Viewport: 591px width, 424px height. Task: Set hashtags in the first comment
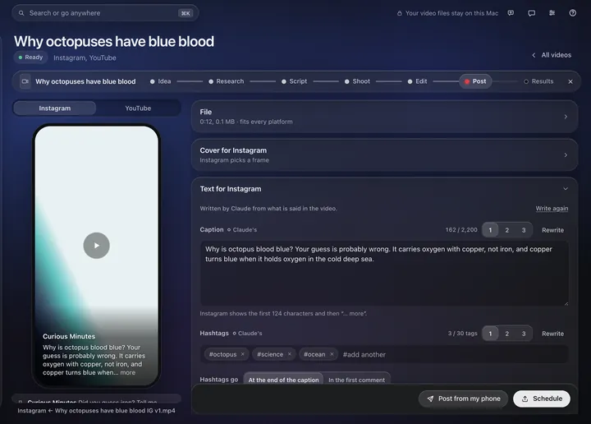(356, 380)
